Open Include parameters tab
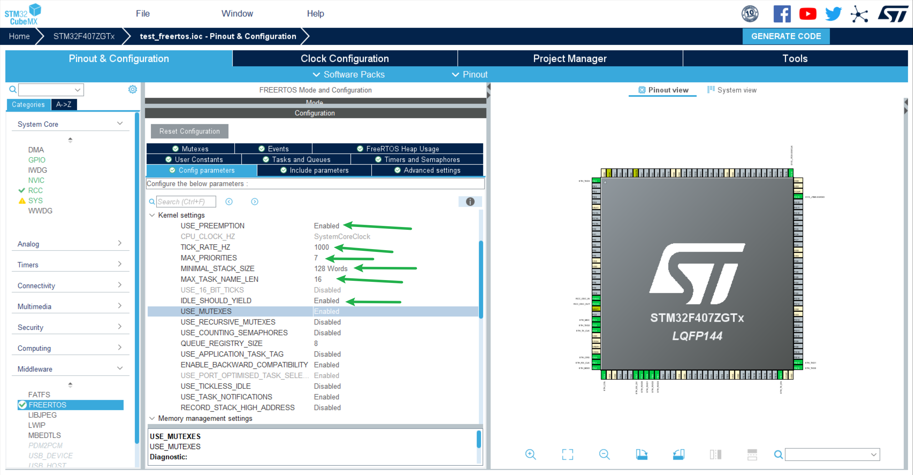 coord(314,170)
